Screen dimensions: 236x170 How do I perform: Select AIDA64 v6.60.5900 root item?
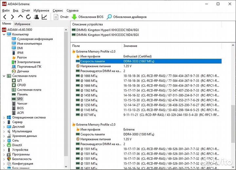(x=17, y=30)
